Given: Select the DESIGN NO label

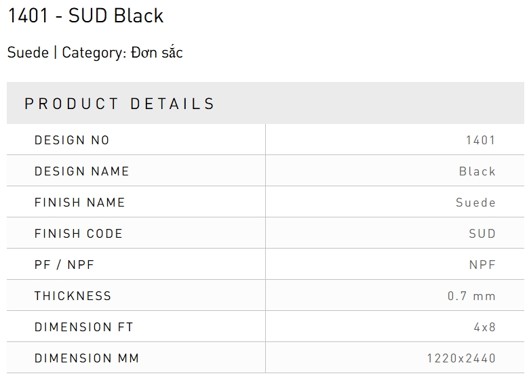Looking at the screenshot, I should coord(72,140).
